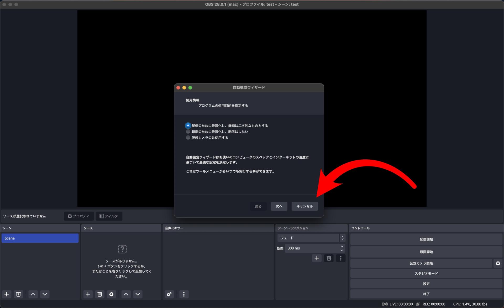The width and height of the screenshot is (504, 308).
Task: Toggle スタジオモード button
Action: click(426, 273)
